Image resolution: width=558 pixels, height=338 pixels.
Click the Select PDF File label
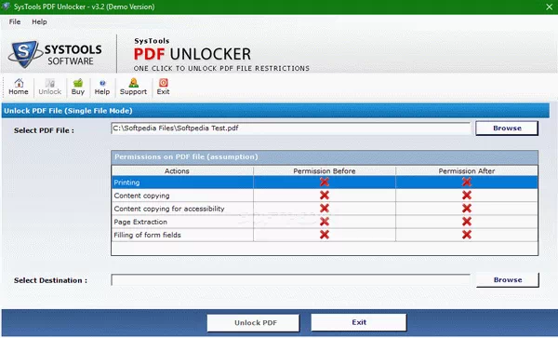pos(44,130)
